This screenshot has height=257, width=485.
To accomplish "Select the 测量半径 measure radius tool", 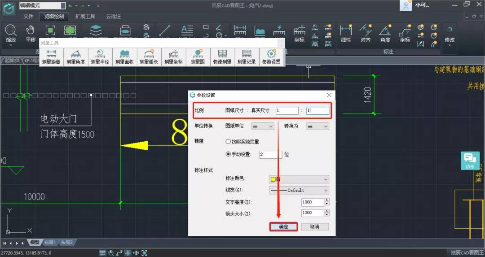I will [100, 57].
